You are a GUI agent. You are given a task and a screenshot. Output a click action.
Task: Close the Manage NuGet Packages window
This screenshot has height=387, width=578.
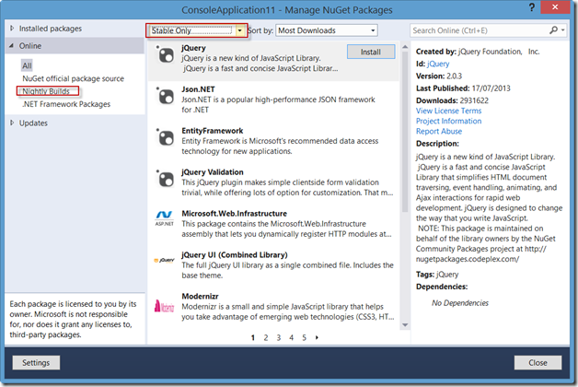point(555,7)
